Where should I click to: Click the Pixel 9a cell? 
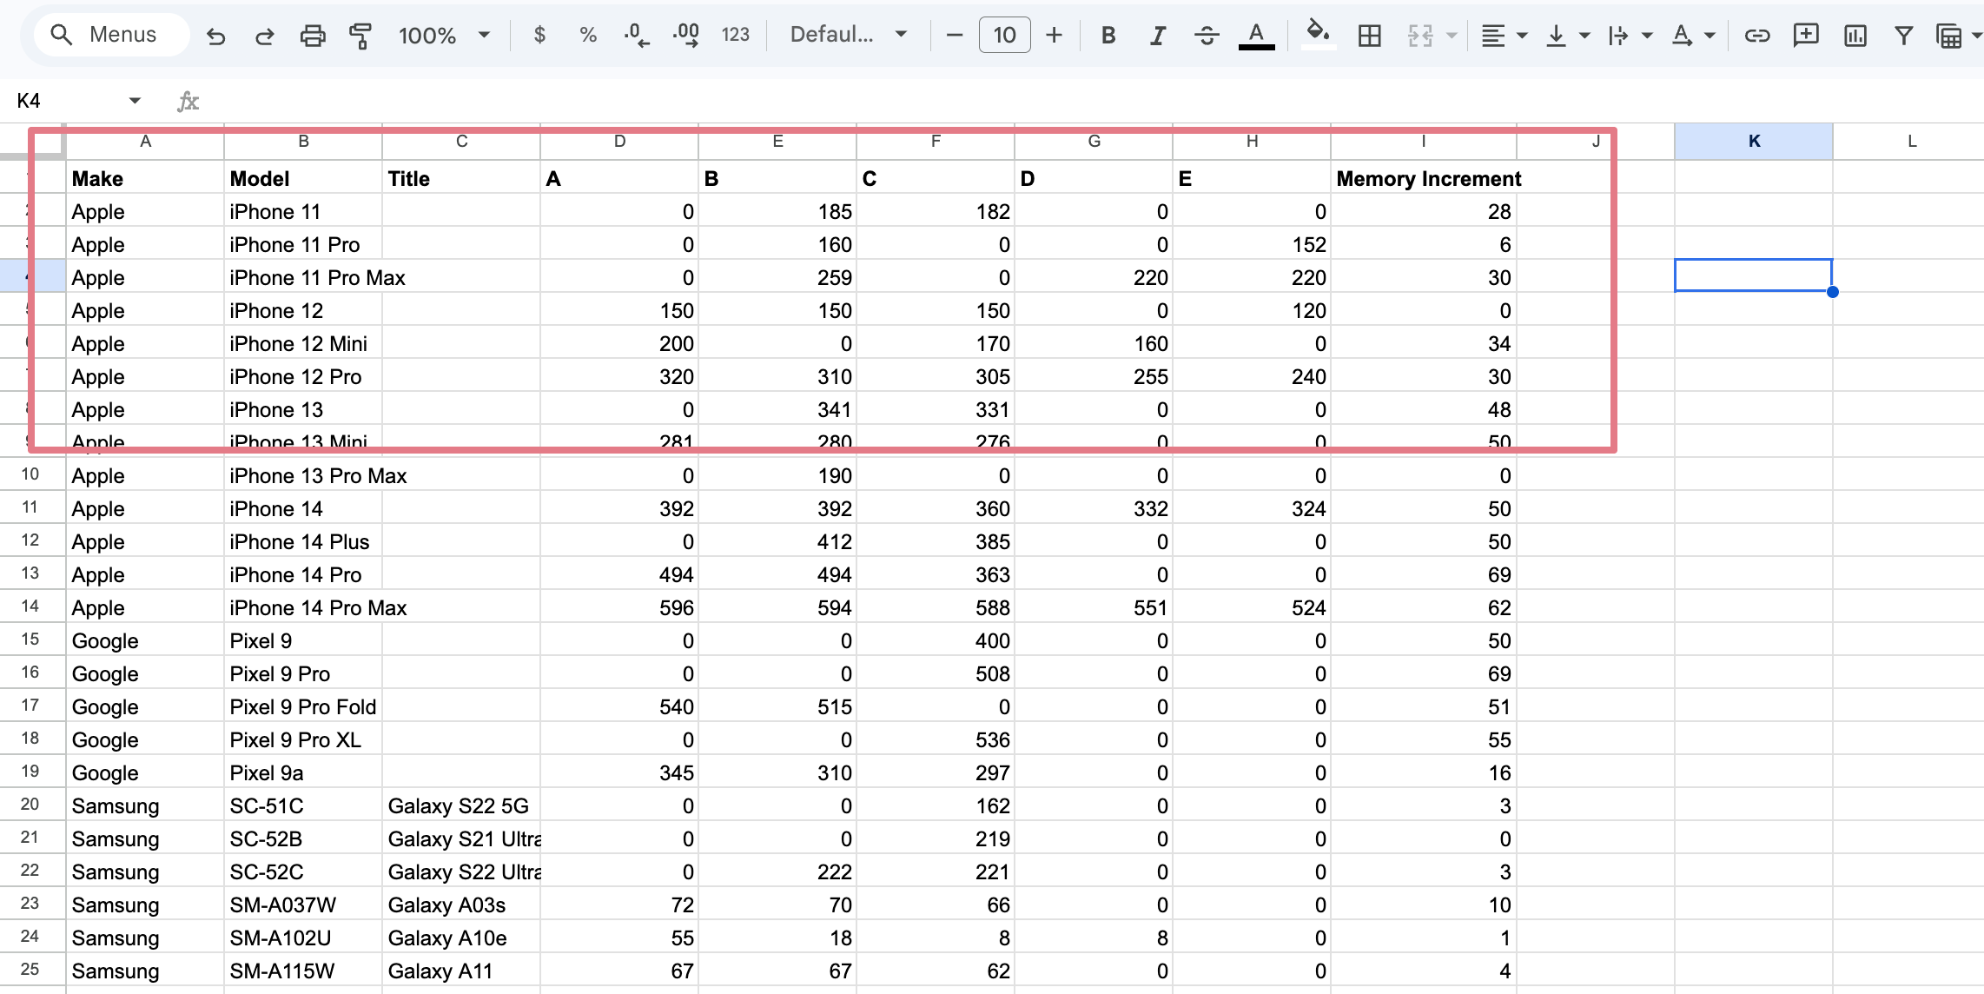303,772
